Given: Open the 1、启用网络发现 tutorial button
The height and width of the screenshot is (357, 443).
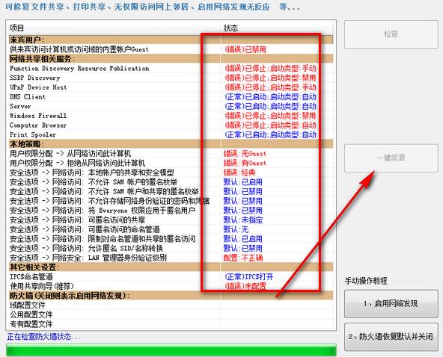Looking at the screenshot, I should (391, 304).
